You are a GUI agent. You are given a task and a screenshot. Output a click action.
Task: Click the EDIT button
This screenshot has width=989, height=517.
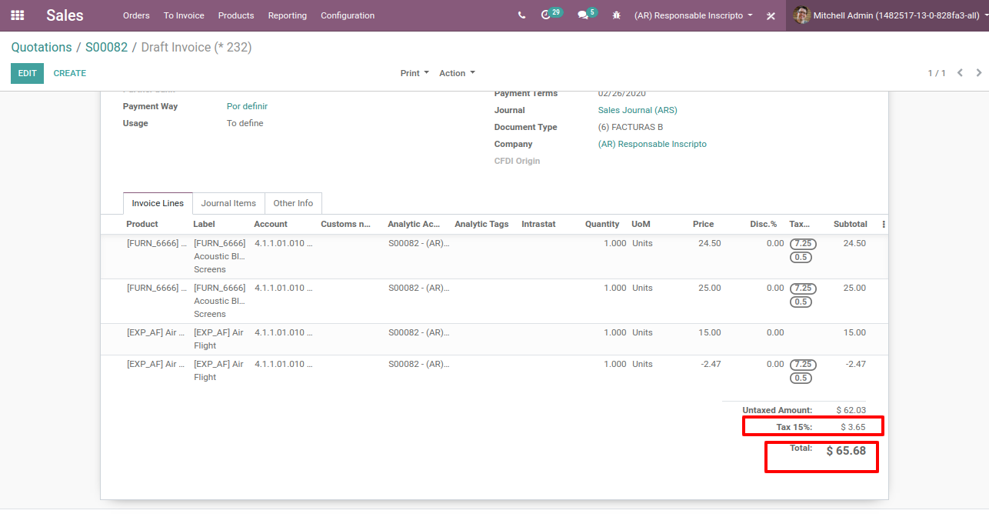tap(27, 72)
